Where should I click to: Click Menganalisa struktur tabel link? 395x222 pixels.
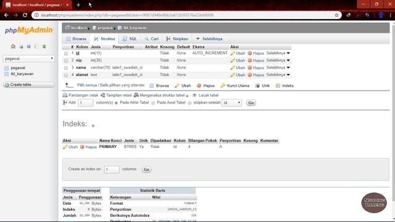click(x=162, y=95)
